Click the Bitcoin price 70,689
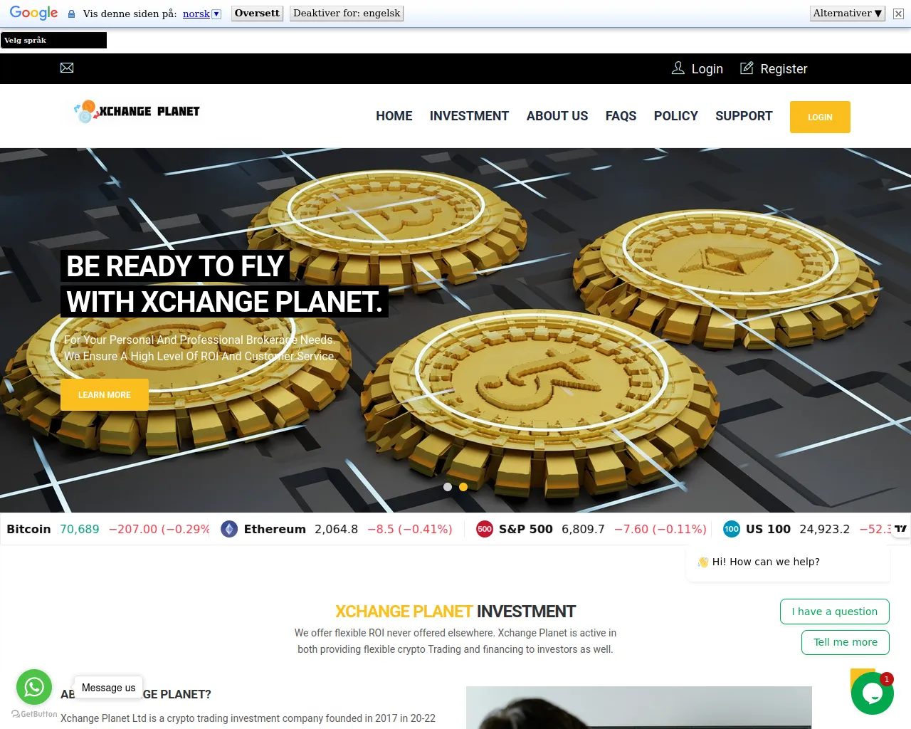 tap(80, 529)
